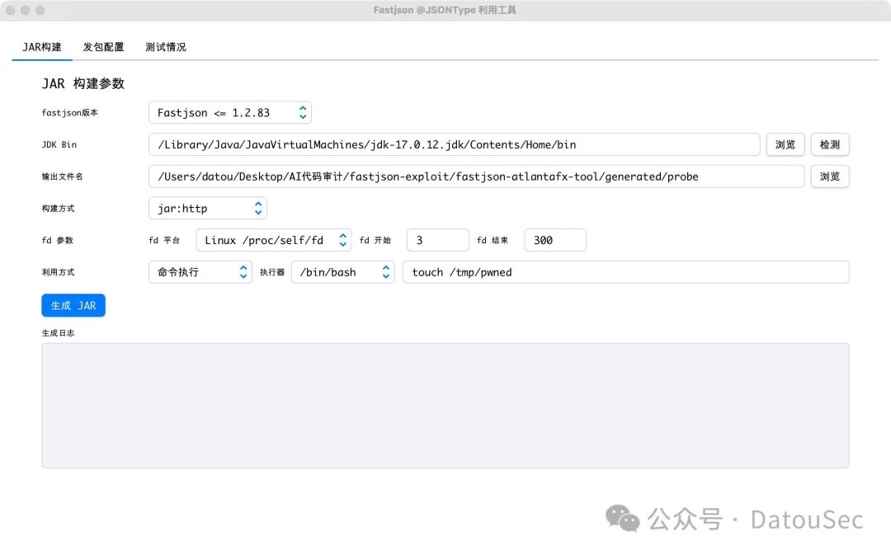This screenshot has width=891, height=555.
Task: Click the JDK Bin label
Action: [x=59, y=144]
